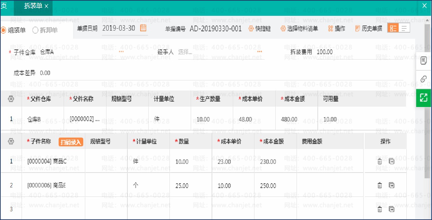Screen dimensions: 432x220
Task: Copy the 商品C row
Action: click(x=391, y=161)
